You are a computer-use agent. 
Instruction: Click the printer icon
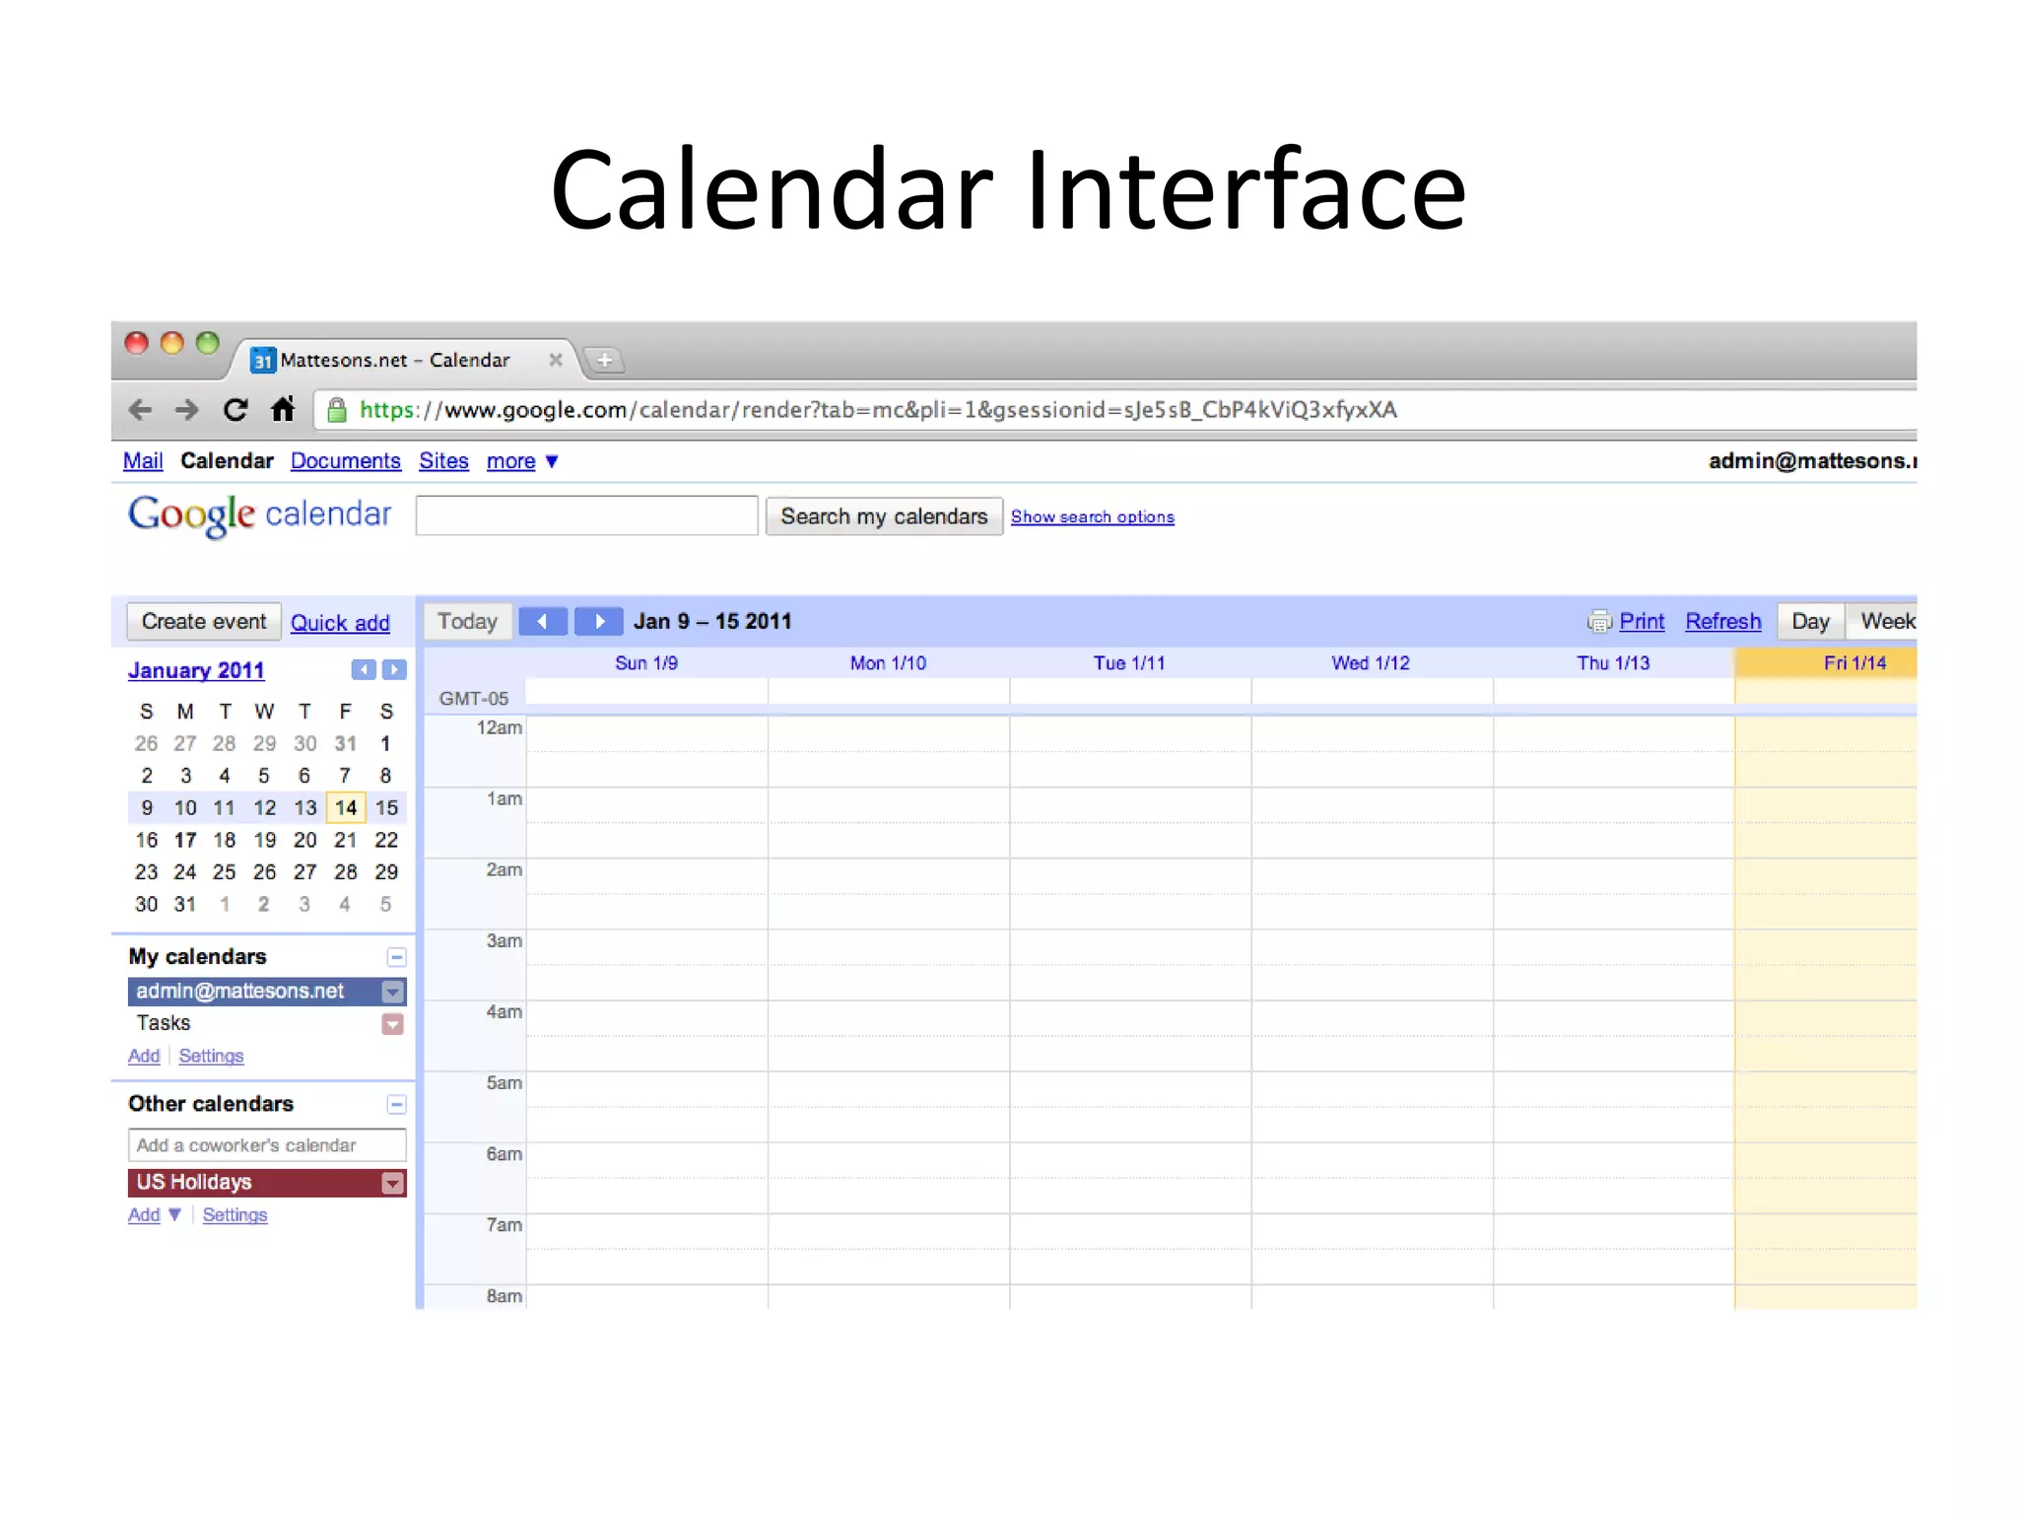coord(1598,622)
